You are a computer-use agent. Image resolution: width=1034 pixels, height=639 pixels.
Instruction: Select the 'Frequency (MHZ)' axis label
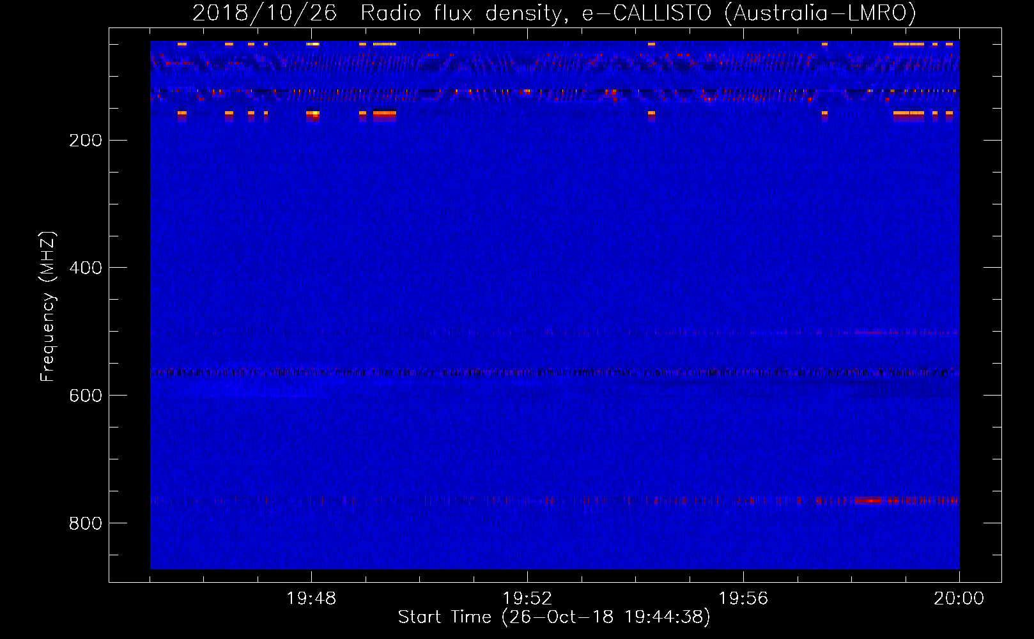(x=48, y=306)
